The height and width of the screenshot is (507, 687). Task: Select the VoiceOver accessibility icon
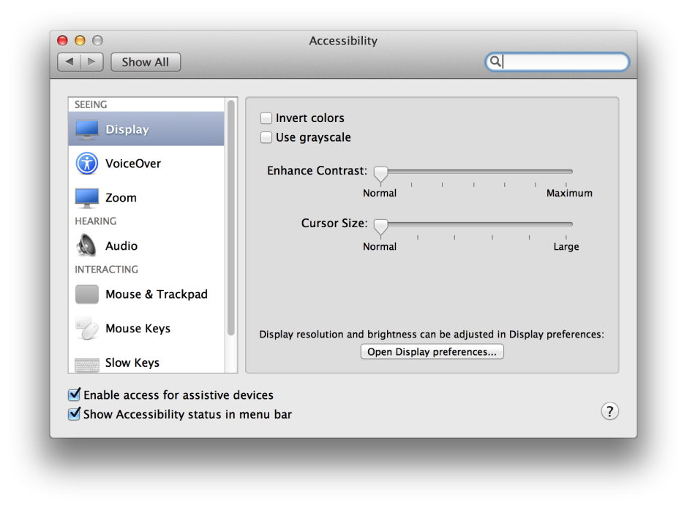(87, 164)
